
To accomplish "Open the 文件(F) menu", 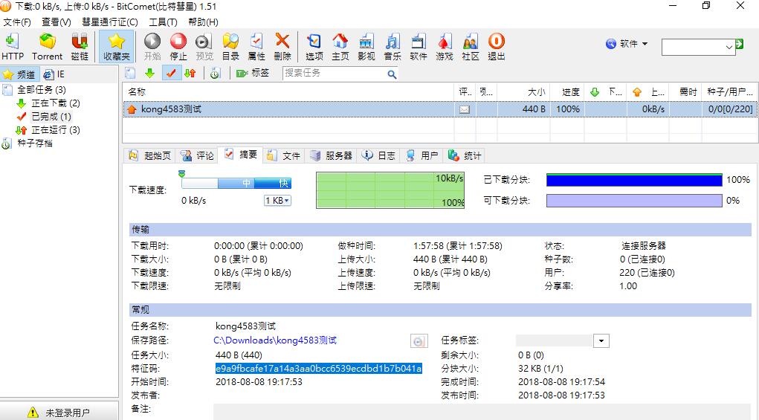I will coord(17,22).
